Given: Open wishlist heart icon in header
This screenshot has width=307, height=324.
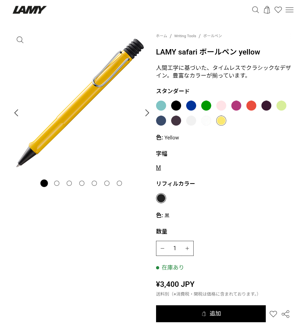Looking at the screenshot, I should point(278,10).
